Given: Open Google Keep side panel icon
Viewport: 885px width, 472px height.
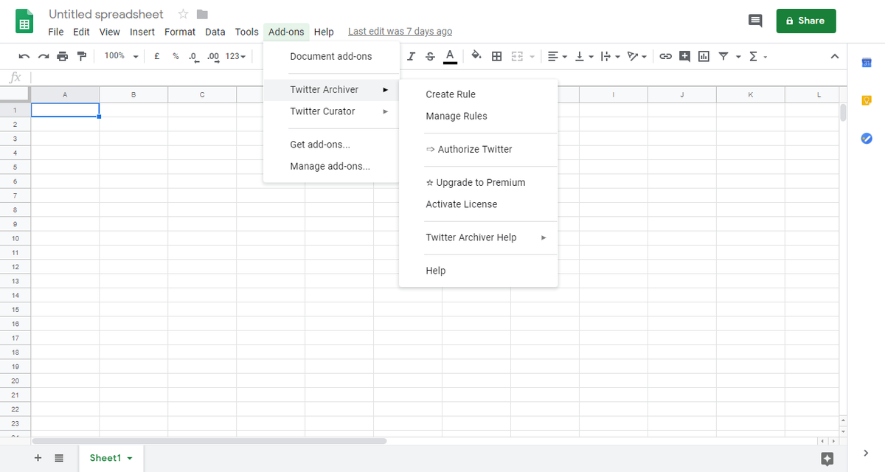Looking at the screenshot, I should click(x=867, y=100).
